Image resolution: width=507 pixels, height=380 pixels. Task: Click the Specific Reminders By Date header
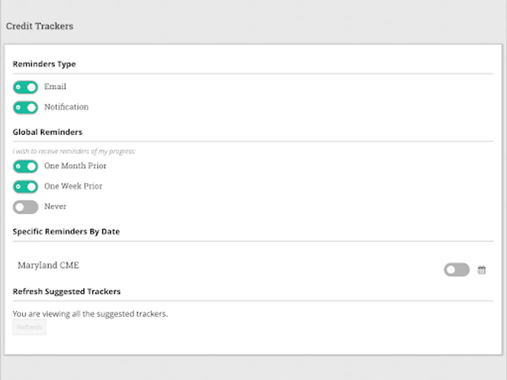[x=66, y=231]
